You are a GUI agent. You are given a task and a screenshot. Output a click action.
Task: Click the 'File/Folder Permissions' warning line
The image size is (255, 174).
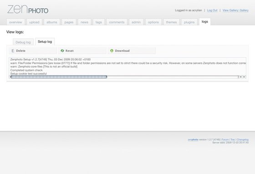pos(128,63)
